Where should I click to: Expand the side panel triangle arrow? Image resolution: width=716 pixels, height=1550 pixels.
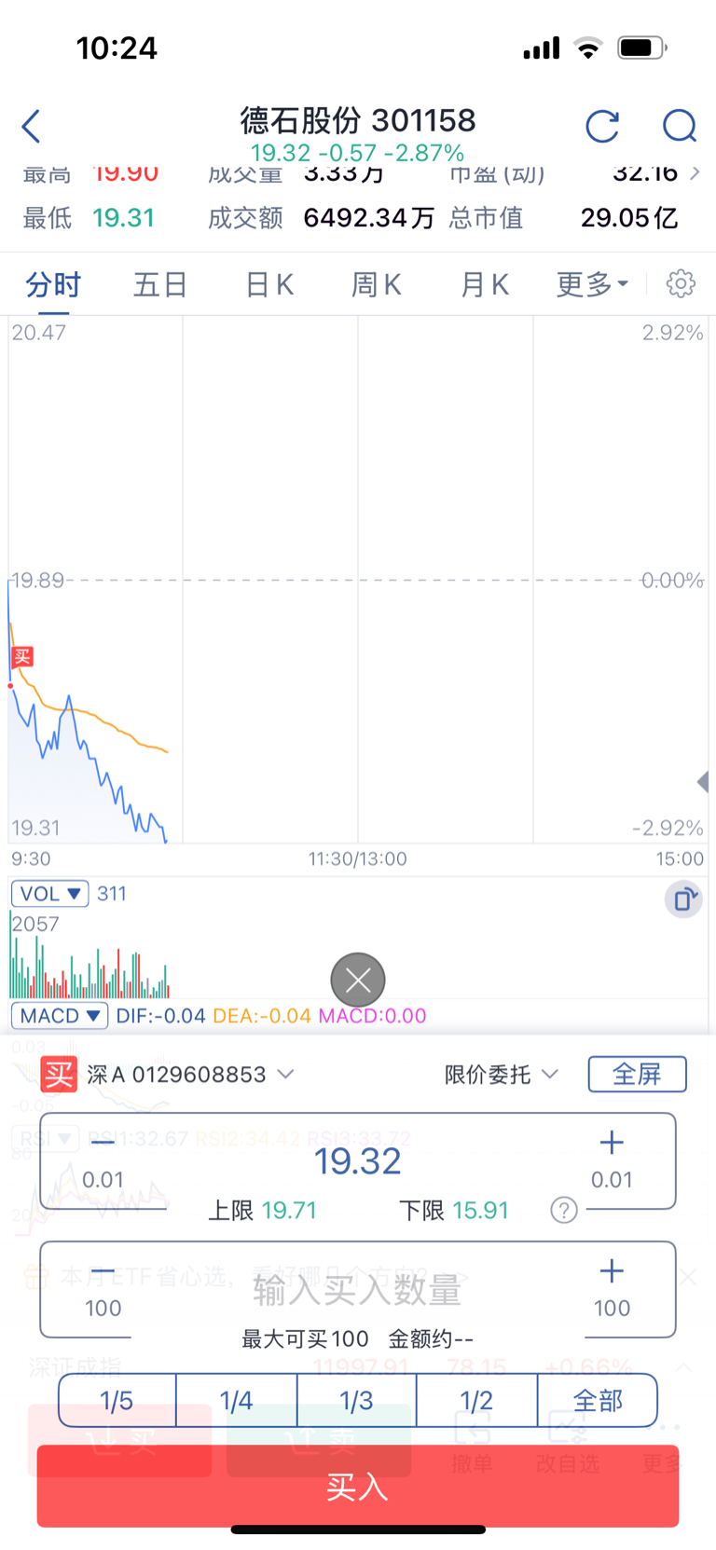click(704, 781)
